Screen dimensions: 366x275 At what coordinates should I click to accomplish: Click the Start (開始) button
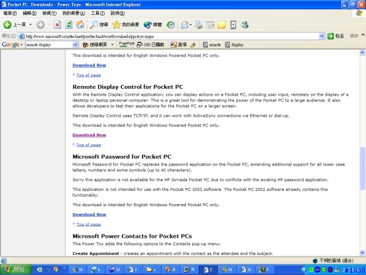point(16,270)
